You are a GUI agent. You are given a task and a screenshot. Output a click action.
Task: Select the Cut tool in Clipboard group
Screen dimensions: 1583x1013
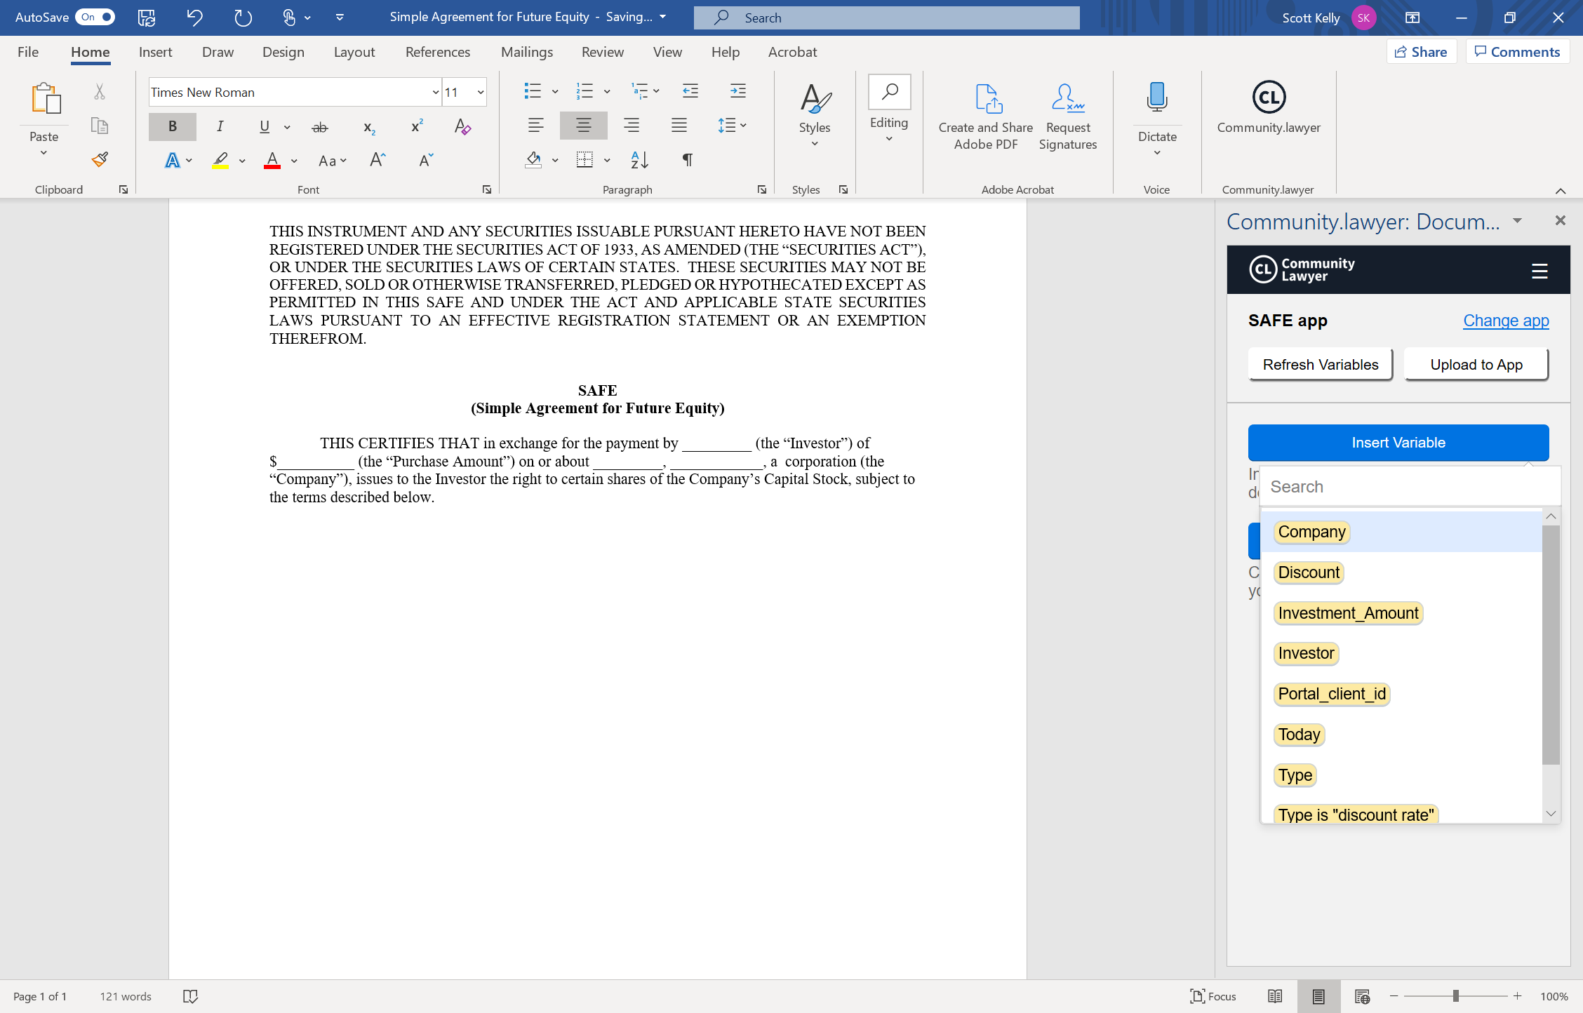click(99, 92)
